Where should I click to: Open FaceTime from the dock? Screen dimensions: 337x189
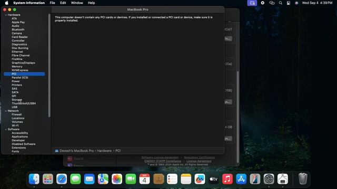tap(131, 178)
